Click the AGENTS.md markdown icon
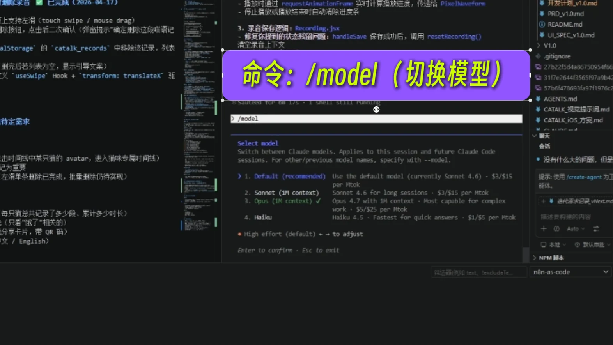 [x=538, y=99]
